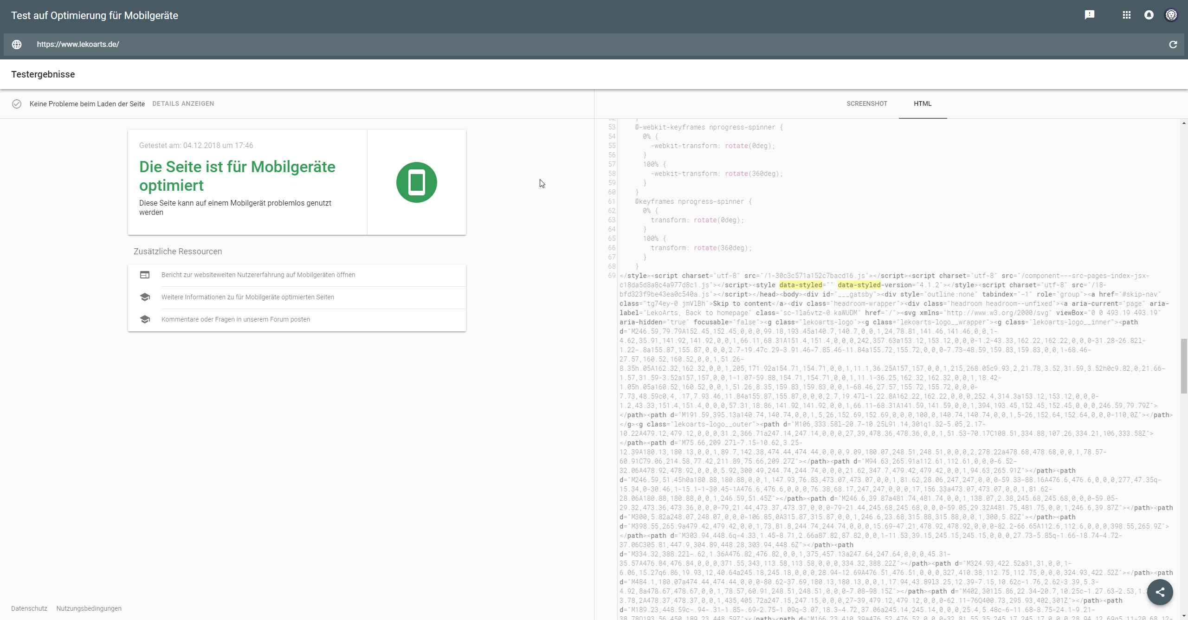Click the account avatar icon
The width and height of the screenshot is (1188, 620).
point(1171,15)
